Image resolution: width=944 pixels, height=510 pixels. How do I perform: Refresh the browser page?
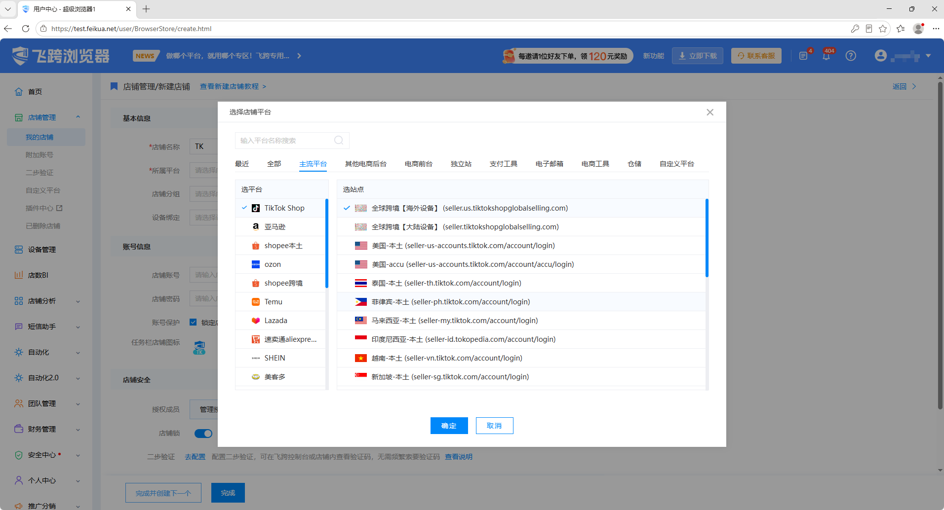(26, 29)
